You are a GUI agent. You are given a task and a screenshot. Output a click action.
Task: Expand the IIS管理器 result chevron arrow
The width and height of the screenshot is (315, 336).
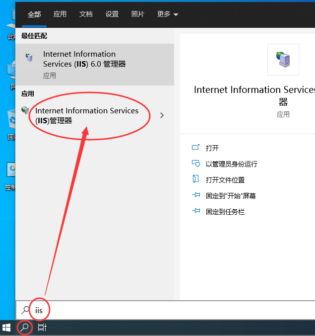(162, 115)
